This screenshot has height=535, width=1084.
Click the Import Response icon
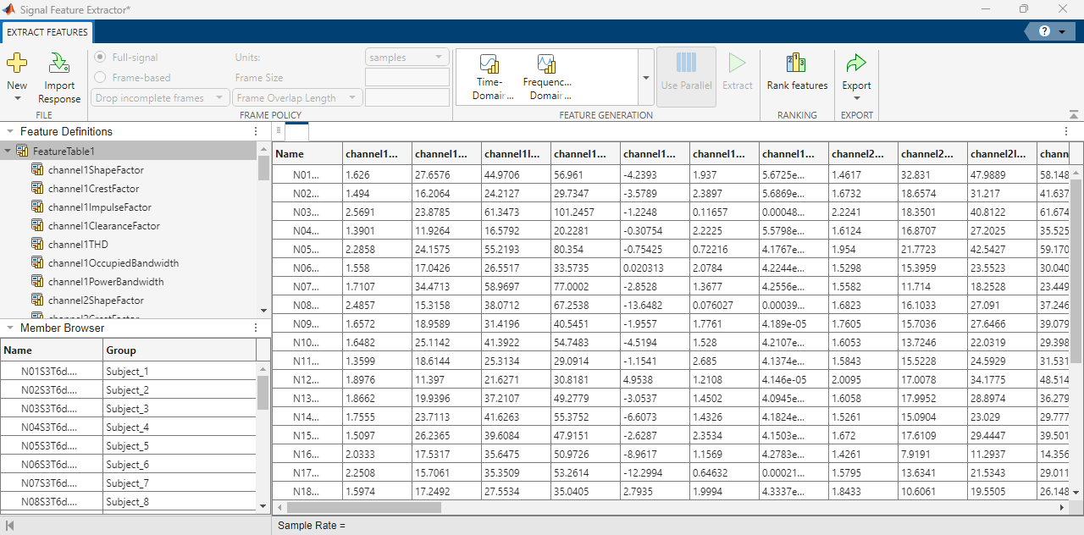click(59, 76)
